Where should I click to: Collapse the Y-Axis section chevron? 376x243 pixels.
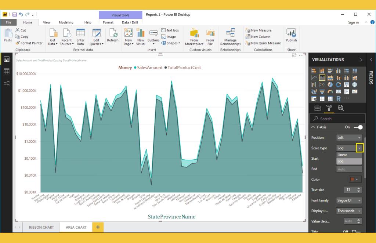(313, 127)
